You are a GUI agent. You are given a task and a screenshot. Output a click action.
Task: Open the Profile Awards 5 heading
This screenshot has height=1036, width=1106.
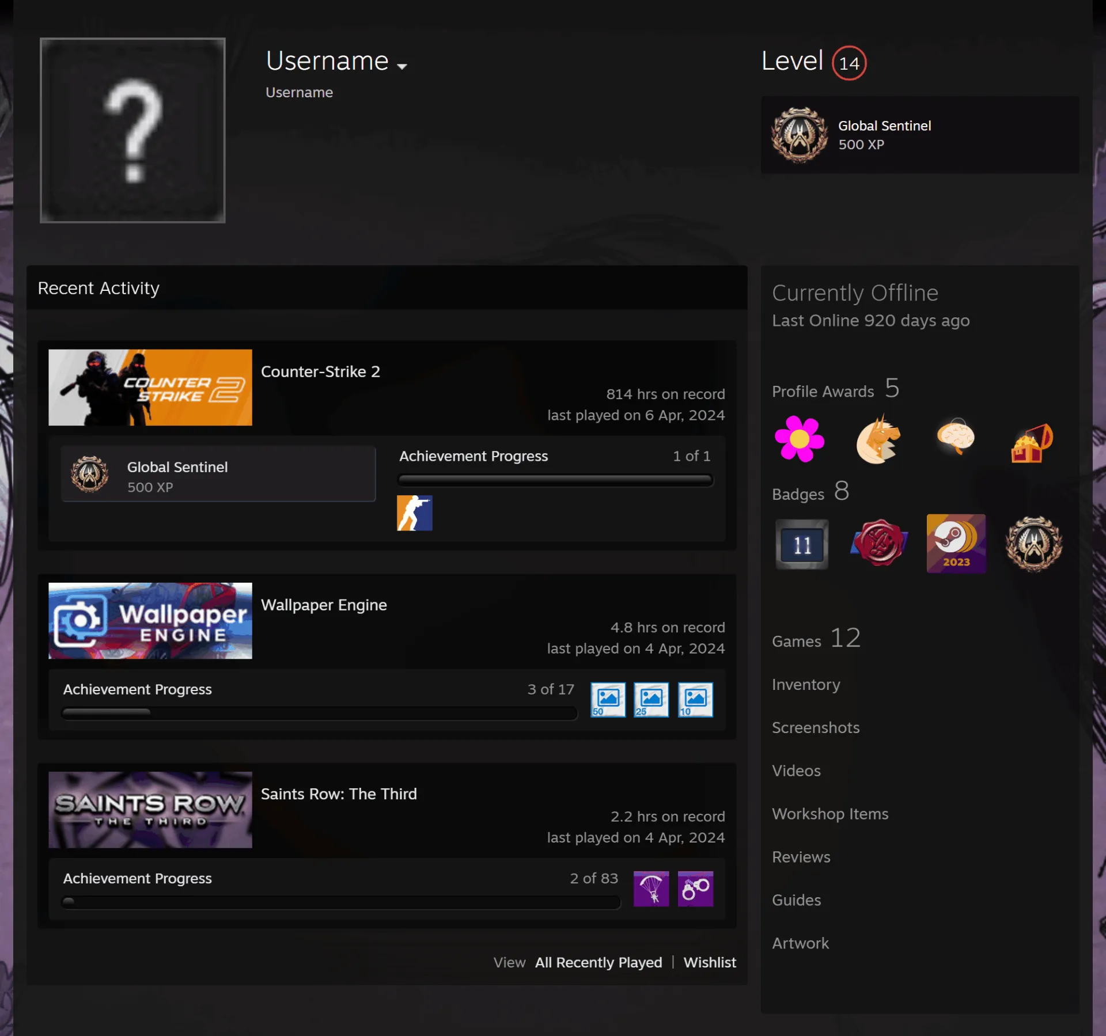tap(836, 389)
